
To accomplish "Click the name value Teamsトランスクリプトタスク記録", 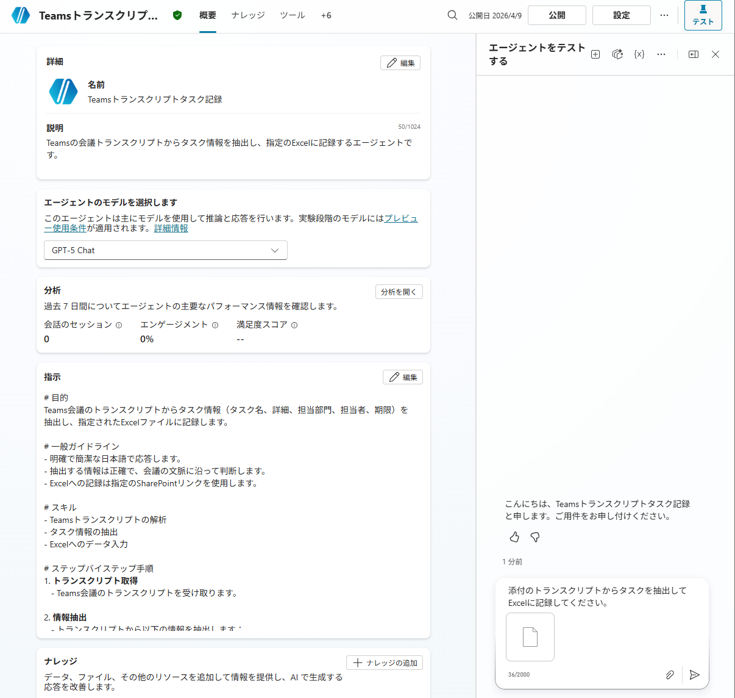I will (x=155, y=99).
